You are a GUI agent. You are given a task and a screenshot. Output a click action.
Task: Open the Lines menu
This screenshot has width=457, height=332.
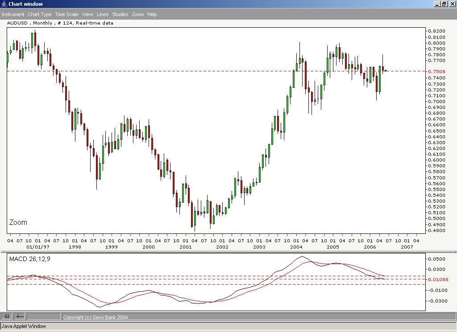102,14
